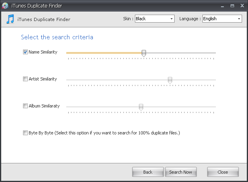
Task: Click the Name Similarity slider handle
Action: coord(144,53)
